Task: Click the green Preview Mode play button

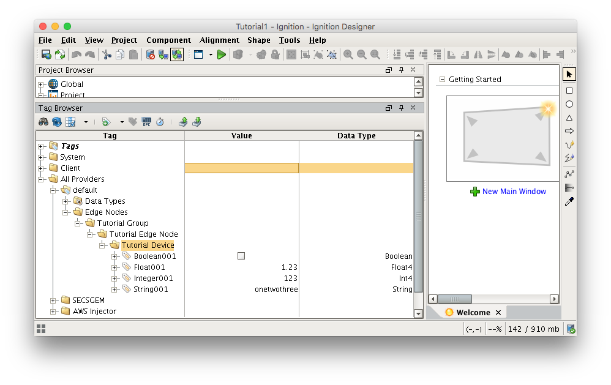Action: (222, 54)
